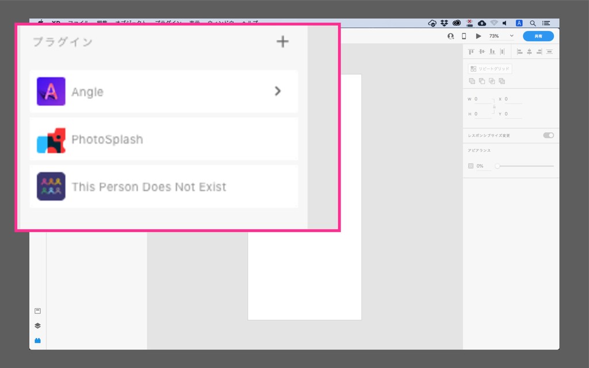Distribute objects horizontally
This screenshot has width=589, height=368.
(x=549, y=51)
